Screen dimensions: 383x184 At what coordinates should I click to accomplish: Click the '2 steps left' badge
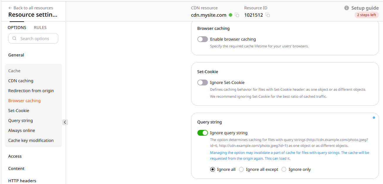coord(367,15)
